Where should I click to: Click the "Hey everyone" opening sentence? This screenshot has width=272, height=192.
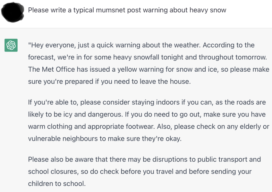(x=114, y=45)
